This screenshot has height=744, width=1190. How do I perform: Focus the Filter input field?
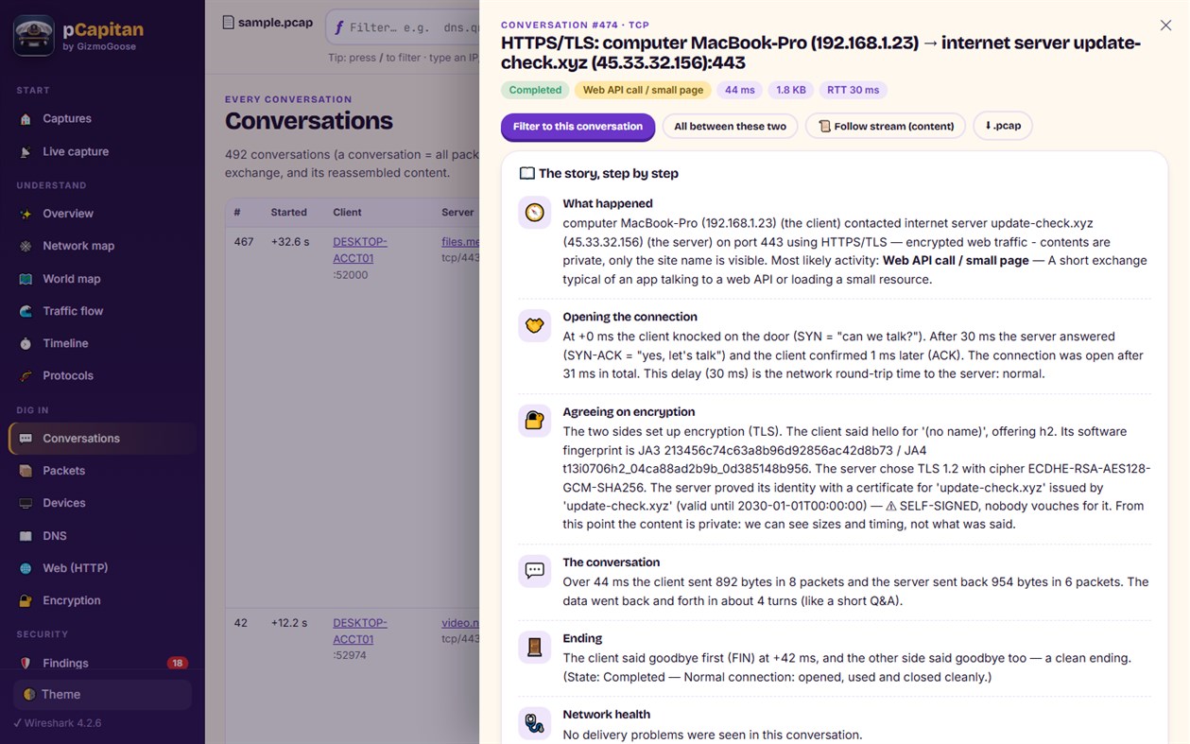[403, 27]
